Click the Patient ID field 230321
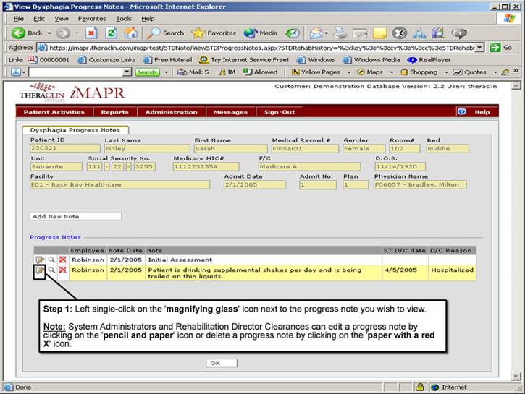525x394 pixels. tap(65, 148)
